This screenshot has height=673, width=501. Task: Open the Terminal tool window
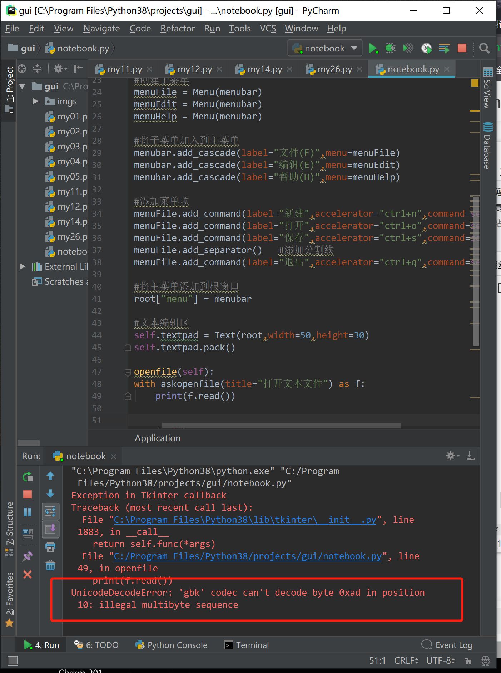[x=246, y=645]
